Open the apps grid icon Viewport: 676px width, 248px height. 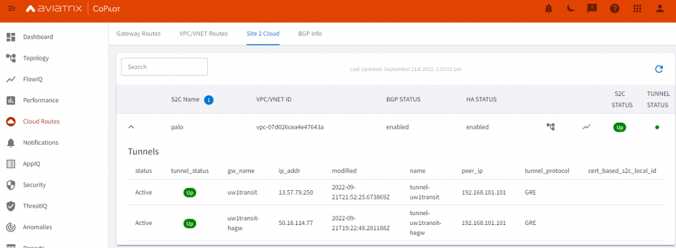coord(637,9)
